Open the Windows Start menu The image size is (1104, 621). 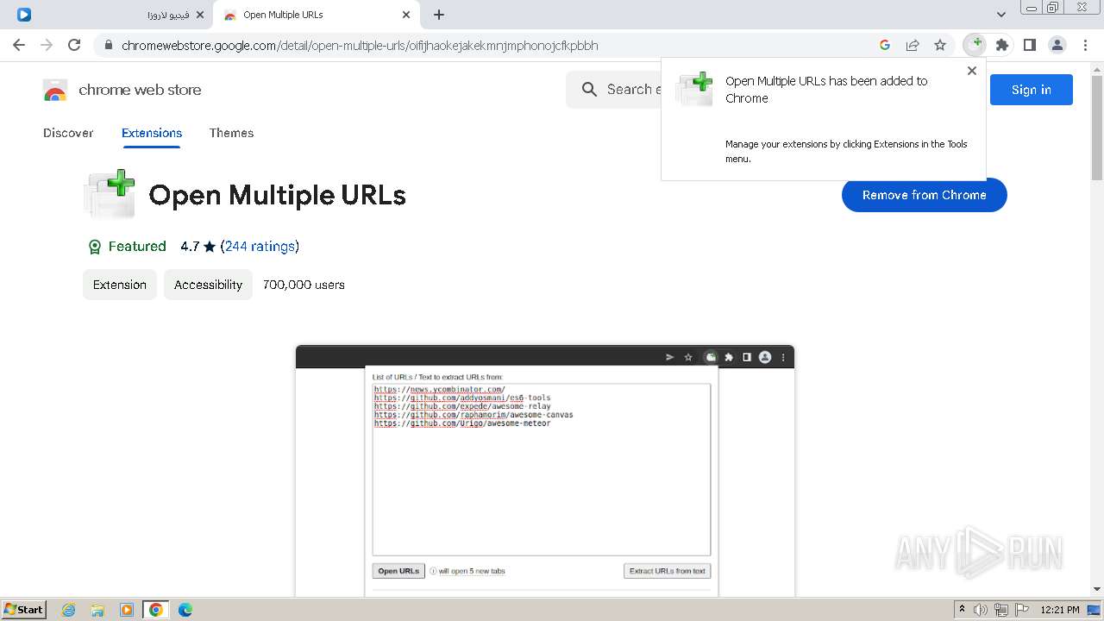coord(24,609)
